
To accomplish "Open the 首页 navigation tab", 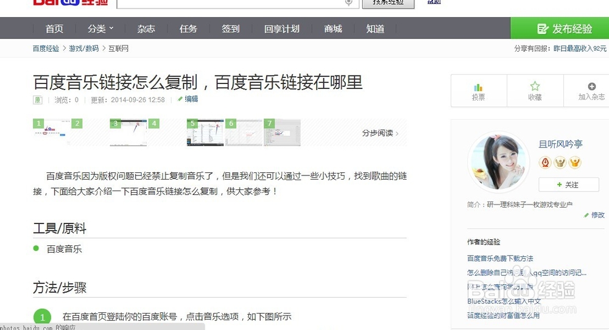I will pos(54,29).
